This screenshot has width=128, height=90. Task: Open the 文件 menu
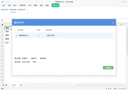pos(3,5)
